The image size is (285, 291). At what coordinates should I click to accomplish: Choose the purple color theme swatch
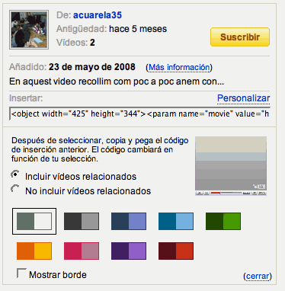[x=129, y=251]
